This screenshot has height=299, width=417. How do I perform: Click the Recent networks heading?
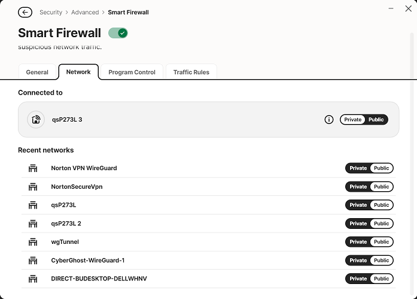point(45,150)
